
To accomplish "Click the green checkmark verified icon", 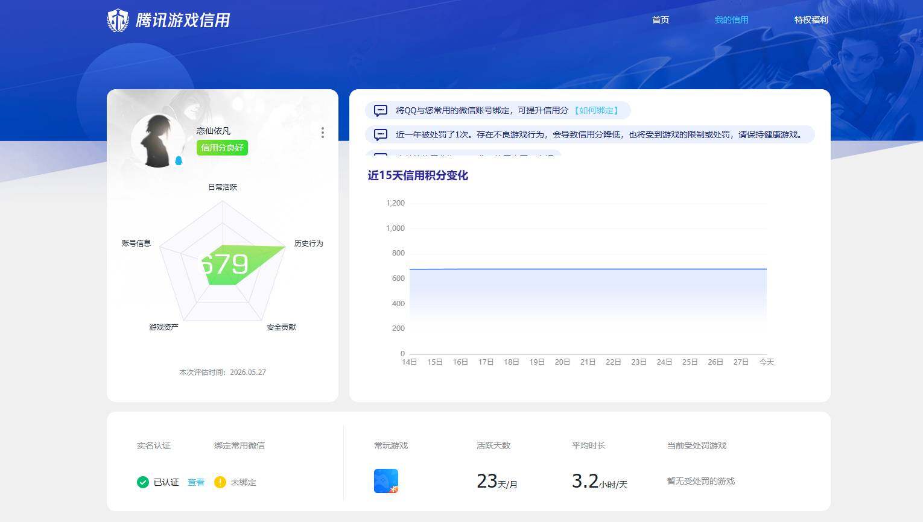I will point(143,482).
